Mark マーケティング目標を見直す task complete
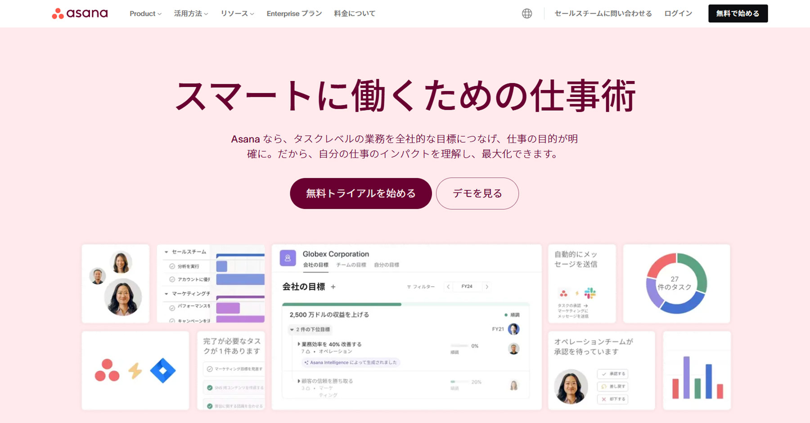Screen dimensions: 810x423 click(210, 369)
